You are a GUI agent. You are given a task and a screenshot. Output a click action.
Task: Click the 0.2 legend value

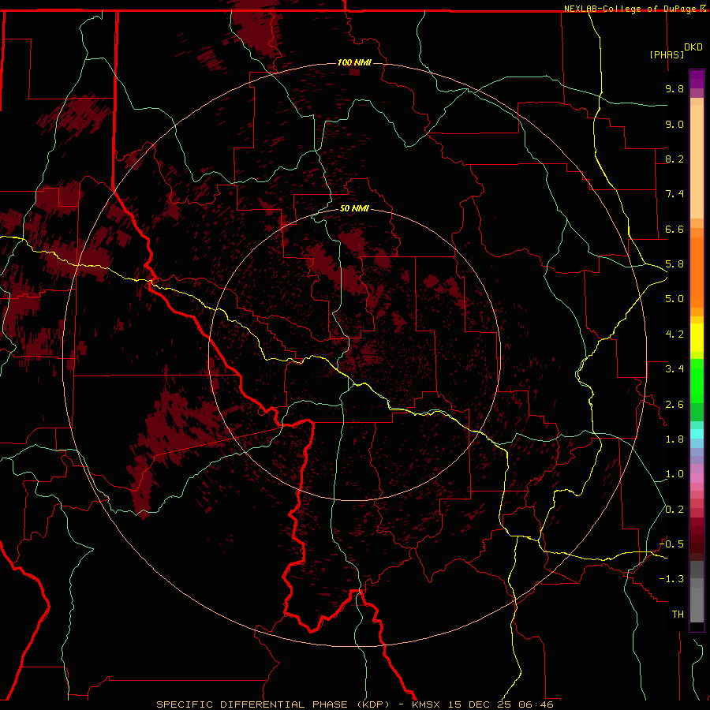click(x=674, y=510)
